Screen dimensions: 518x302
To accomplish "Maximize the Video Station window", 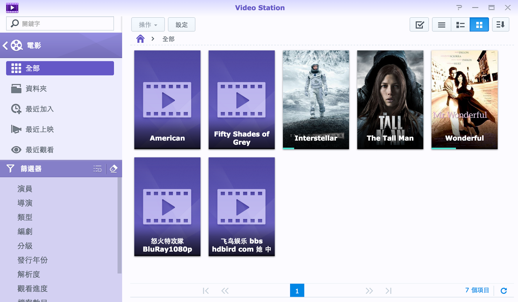I will pyautogui.click(x=491, y=7).
